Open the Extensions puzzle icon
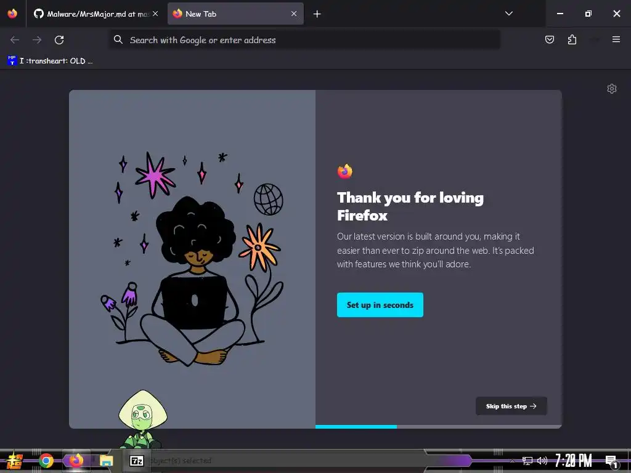The image size is (631, 473). [572, 39]
